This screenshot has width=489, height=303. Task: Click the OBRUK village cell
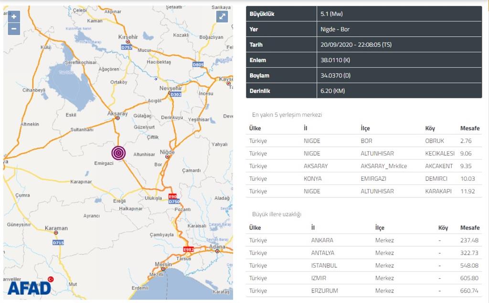coord(435,141)
